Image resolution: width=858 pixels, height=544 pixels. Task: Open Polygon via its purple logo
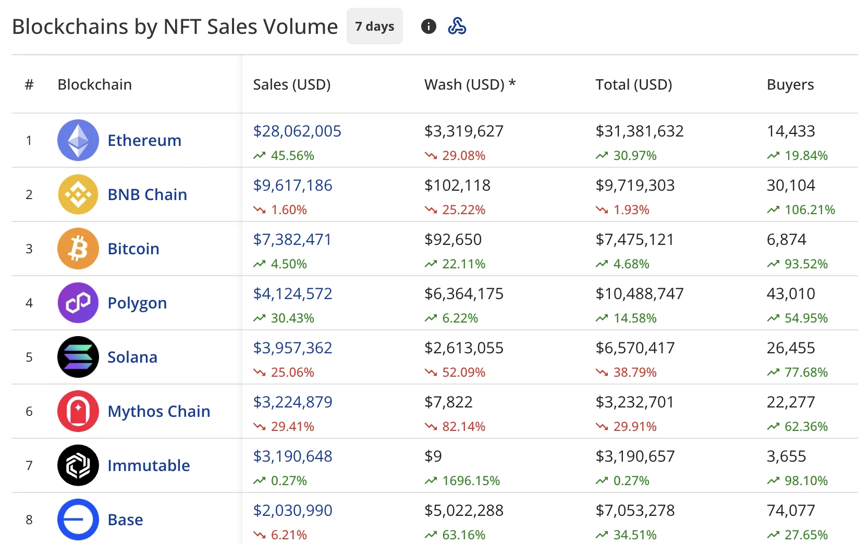(77, 303)
